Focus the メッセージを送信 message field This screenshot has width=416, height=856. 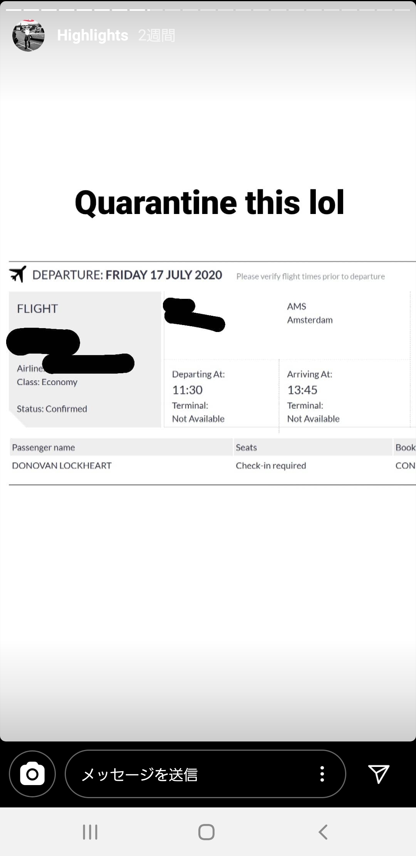click(205, 774)
